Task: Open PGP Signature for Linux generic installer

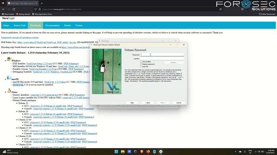Action: tap(77, 95)
